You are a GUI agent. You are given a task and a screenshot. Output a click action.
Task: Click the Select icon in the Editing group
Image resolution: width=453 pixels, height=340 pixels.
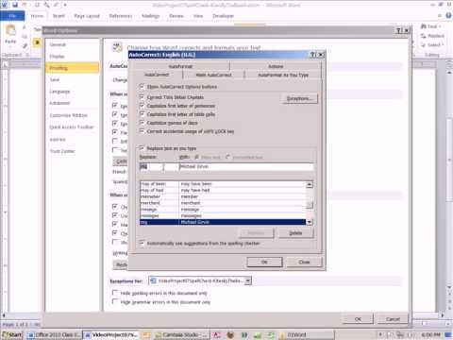click(x=424, y=44)
